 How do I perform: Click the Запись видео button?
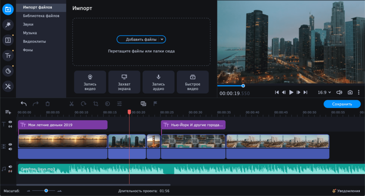90,82
